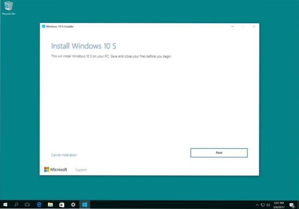Close the Windows 10 S Installer window
The width and height of the screenshot is (299, 209).
pos(254,26)
